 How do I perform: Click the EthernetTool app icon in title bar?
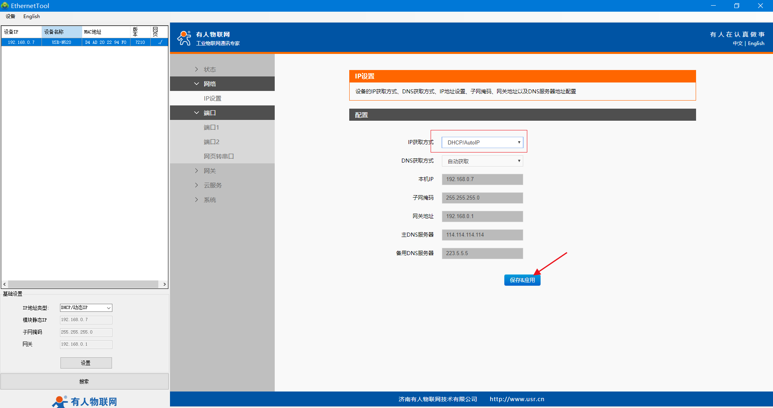[5, 6]
